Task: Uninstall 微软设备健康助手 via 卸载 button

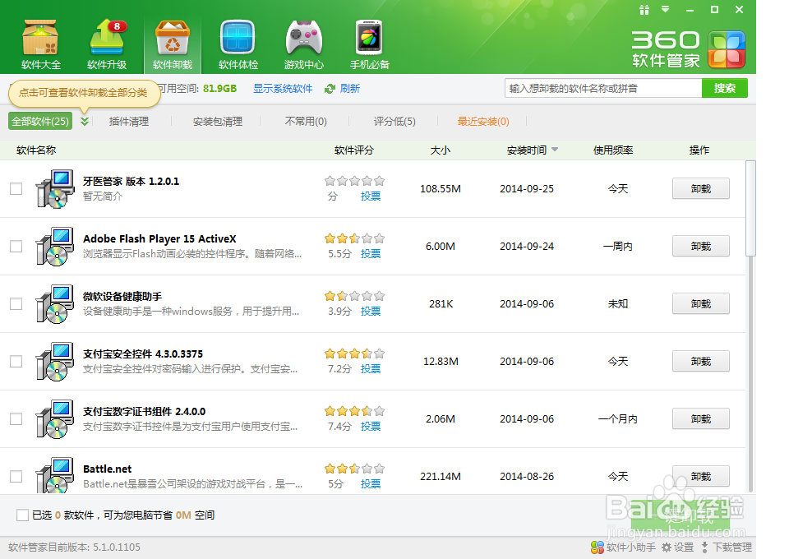Action: pyautogui.click(x=700, y=304)
